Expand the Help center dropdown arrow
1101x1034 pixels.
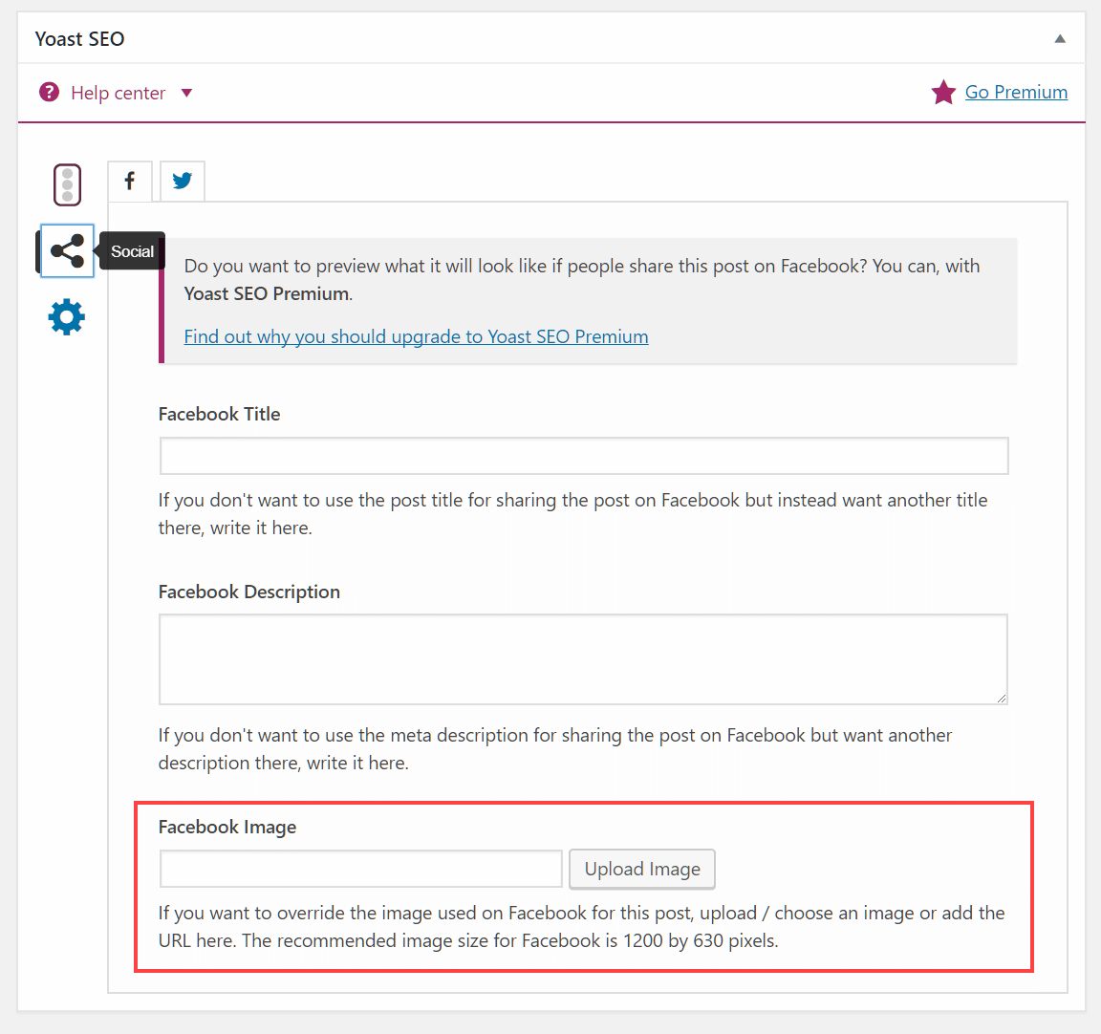tap(186, 93)
